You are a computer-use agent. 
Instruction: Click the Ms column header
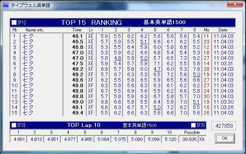[x=207, y=30]
